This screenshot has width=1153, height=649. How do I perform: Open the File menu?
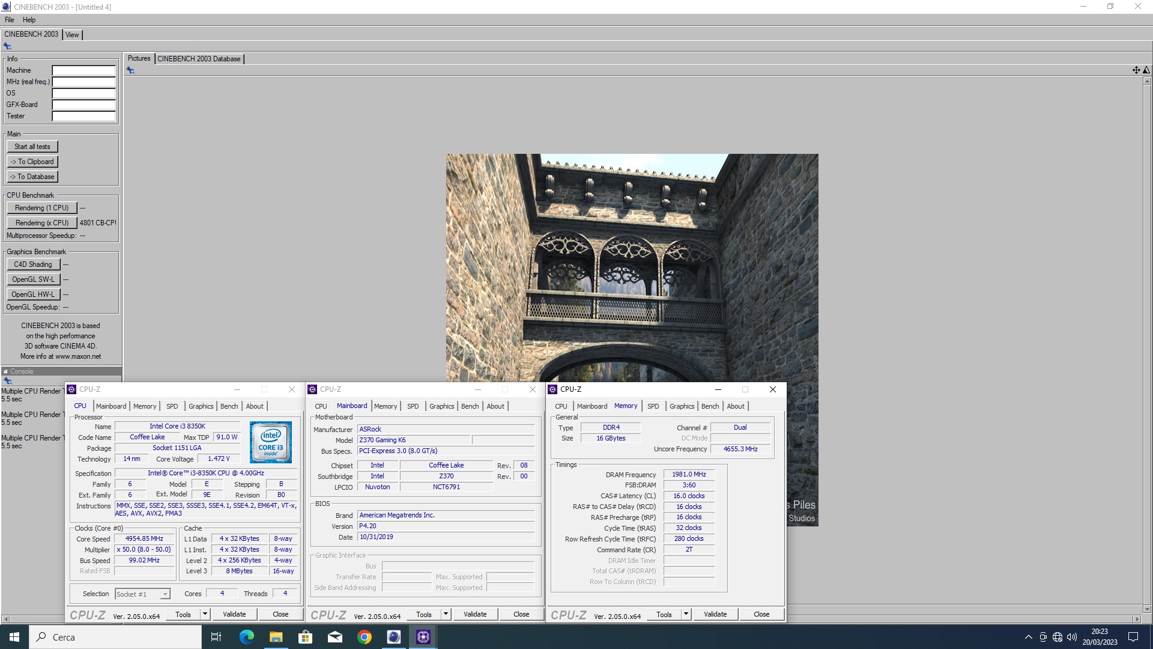pos(9,20)
